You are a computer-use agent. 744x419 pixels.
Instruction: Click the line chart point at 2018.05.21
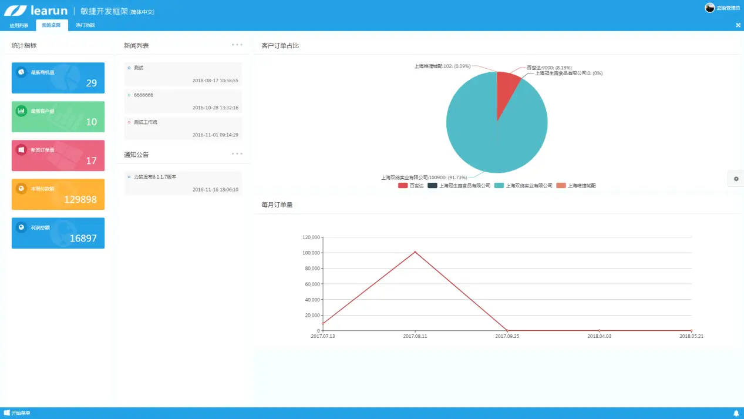click(691, 331)
